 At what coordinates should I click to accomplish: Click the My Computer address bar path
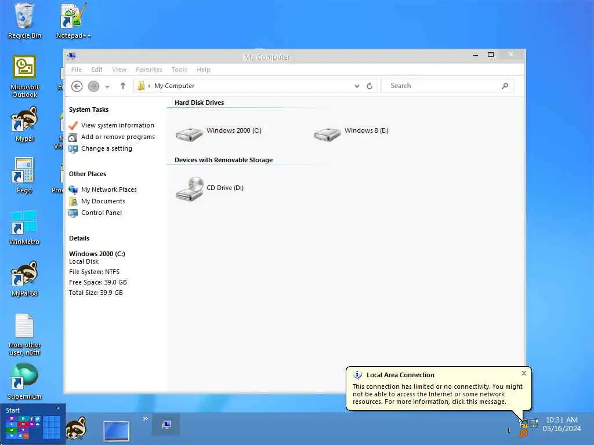click(174, 86)
